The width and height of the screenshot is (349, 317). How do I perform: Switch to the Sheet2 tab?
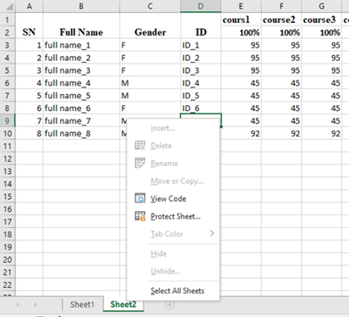(124, 304)
